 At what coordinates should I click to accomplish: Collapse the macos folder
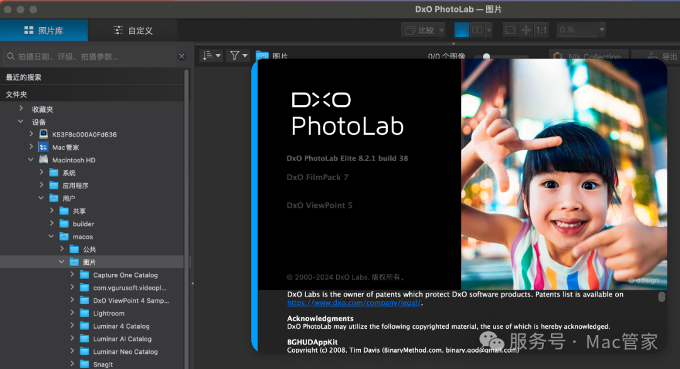click(x=52, y=236)
